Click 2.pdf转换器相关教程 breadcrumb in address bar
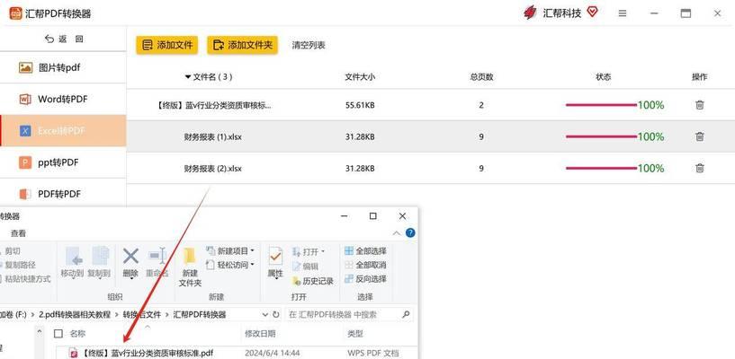The height and width of the screenshot is (359, 735). click(75, 315)
